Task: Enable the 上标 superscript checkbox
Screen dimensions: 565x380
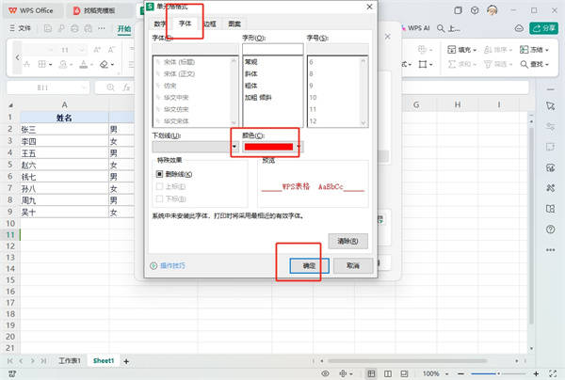Action: (160, 186)
